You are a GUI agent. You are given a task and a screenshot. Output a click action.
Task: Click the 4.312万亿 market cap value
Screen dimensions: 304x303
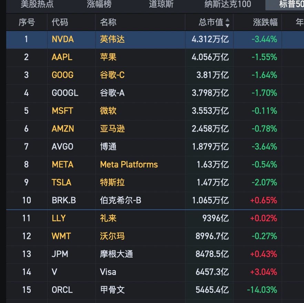210,39
